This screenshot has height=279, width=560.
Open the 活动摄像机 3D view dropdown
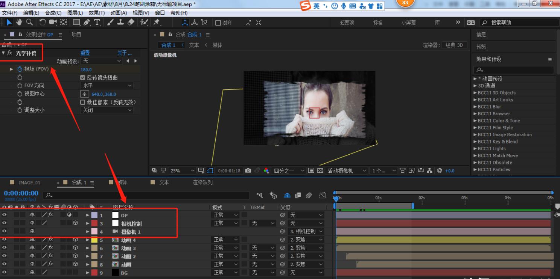coord(346,170)
